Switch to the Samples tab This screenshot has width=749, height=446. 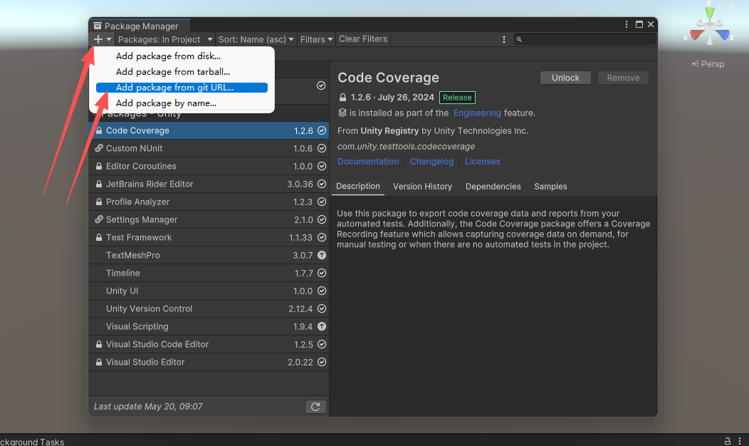(550, 187)
